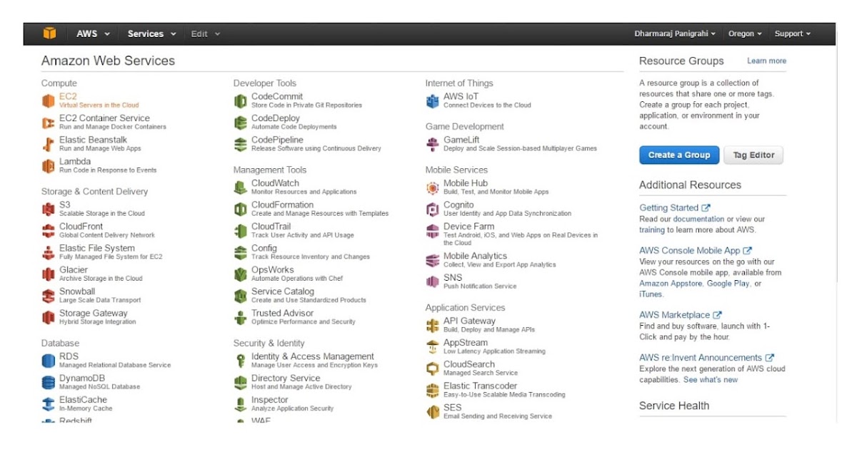
Task: Open the Tag Editor
Action: click(753, 155)
